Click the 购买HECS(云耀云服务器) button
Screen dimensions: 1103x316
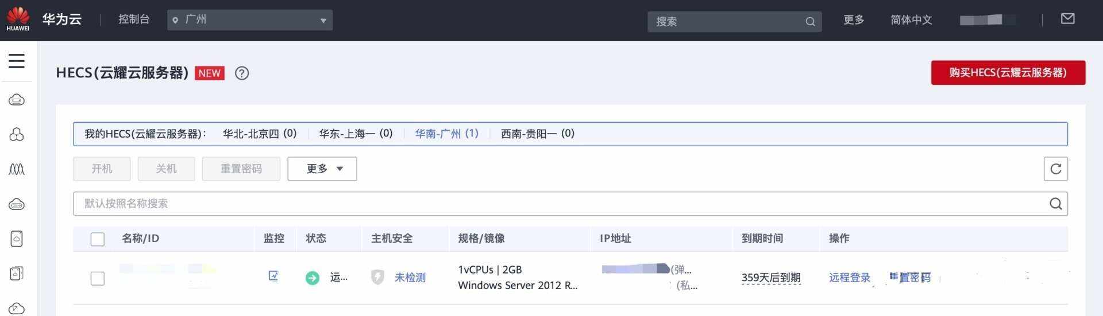(x=1008, y=73)
